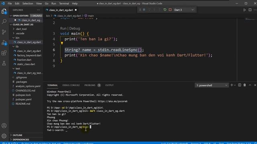Viewport: 257px width, 144px height.
Task: Close the terminal panel
Action: (x=255, y=85)
